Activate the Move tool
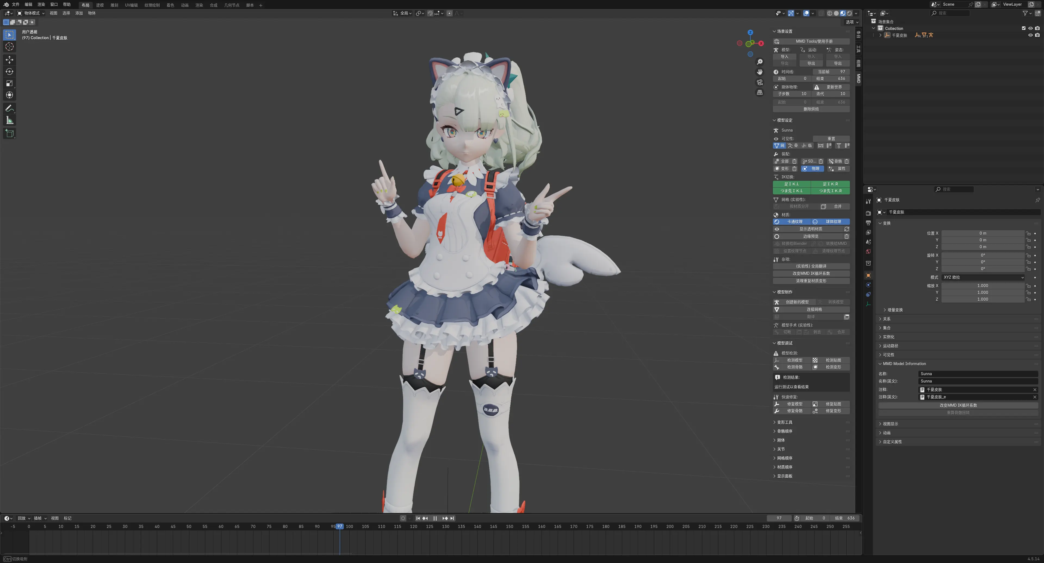This screenshot has height=563, width=1044. point(10,60)
